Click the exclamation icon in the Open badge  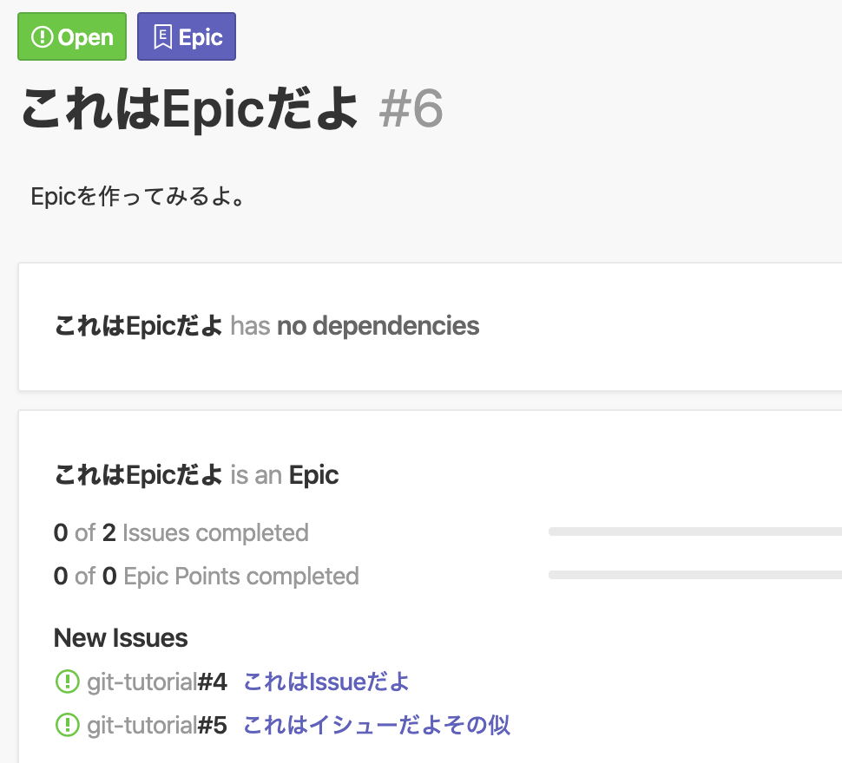[42, 37]
